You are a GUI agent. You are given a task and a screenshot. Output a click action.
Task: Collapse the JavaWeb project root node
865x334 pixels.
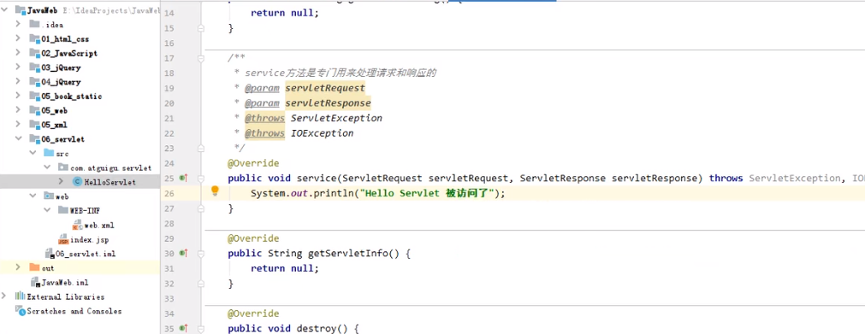tap(5, 10)
